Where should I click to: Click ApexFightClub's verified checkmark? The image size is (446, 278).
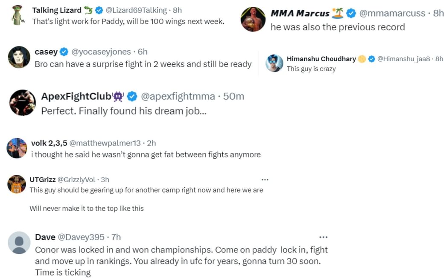pyautogui.click(x=132, y=96)
